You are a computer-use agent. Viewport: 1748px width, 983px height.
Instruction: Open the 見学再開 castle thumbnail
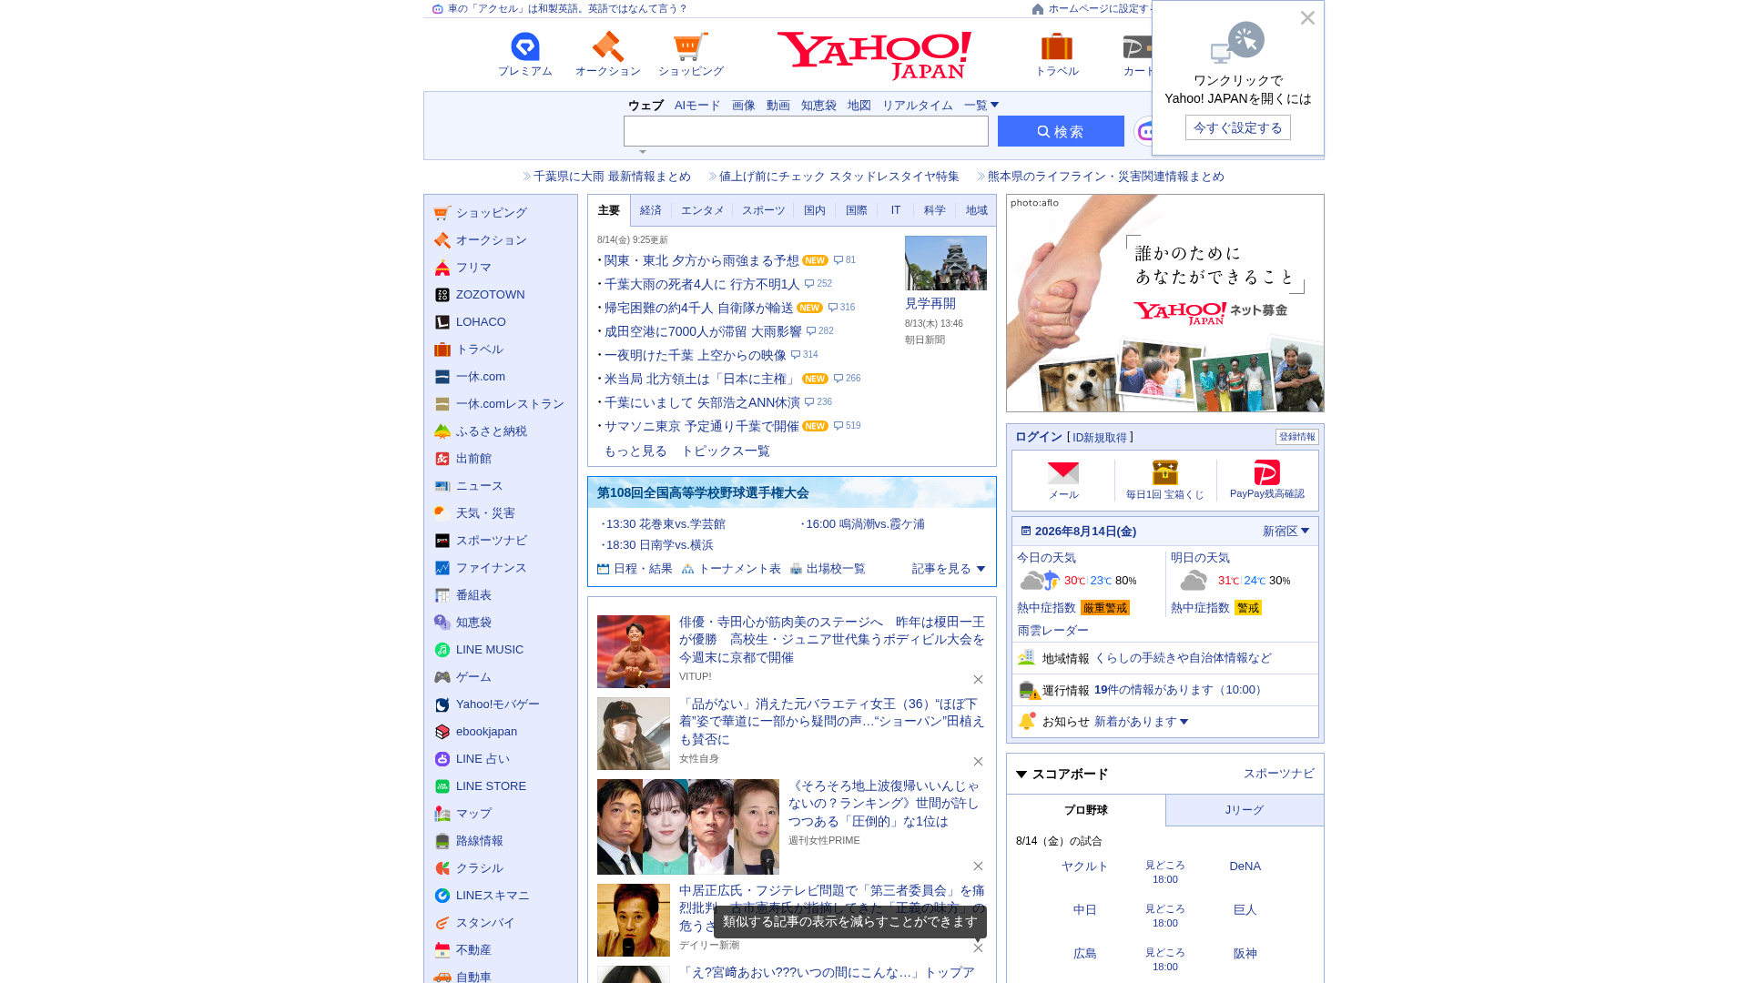click(946, 263)
